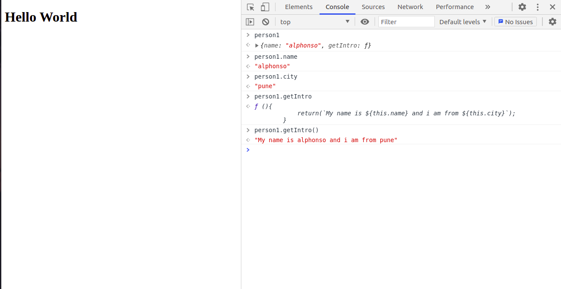Expand the person1 object output
The width and height of the screenshot is (561, 289).
tap(257, 45)
